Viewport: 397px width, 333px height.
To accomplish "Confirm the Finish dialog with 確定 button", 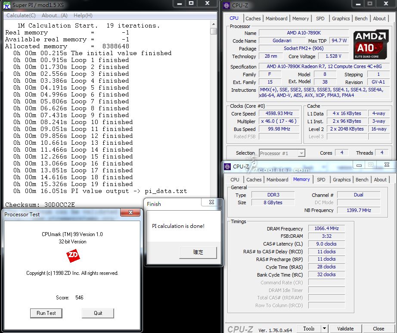I will 198,252.
